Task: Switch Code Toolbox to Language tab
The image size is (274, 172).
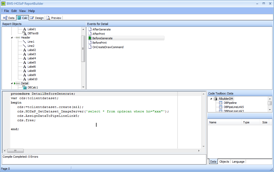Action: tap(238, 162)
